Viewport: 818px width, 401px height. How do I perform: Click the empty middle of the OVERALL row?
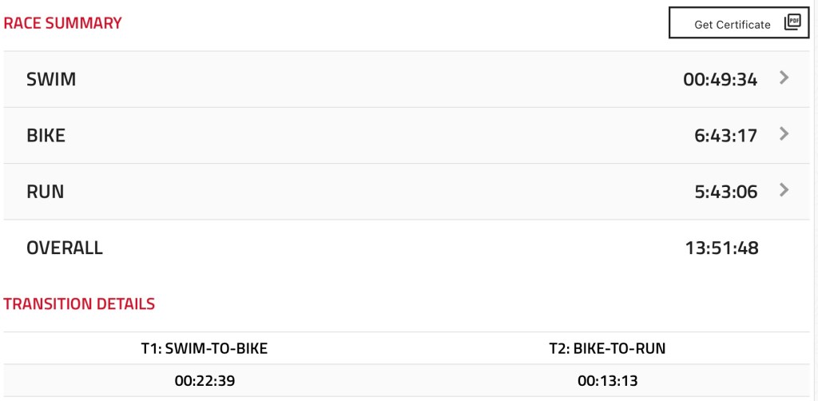(391, 248)
